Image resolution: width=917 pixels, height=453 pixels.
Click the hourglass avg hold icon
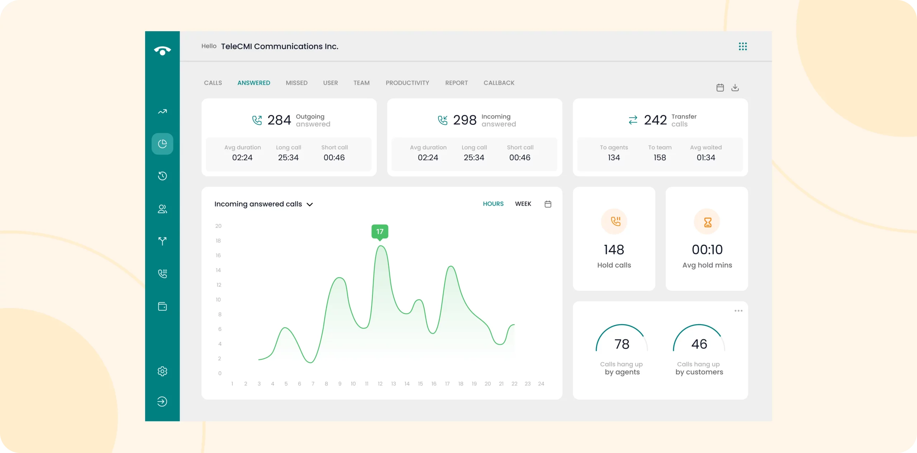click(707, 222)
